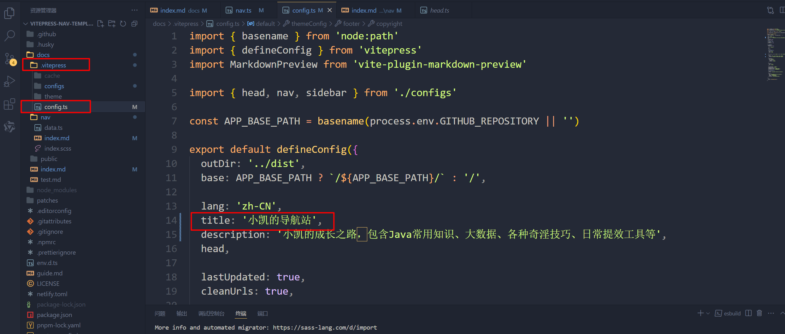
Task: Open the sass-lang.com link in terminal
Action: 325,327
